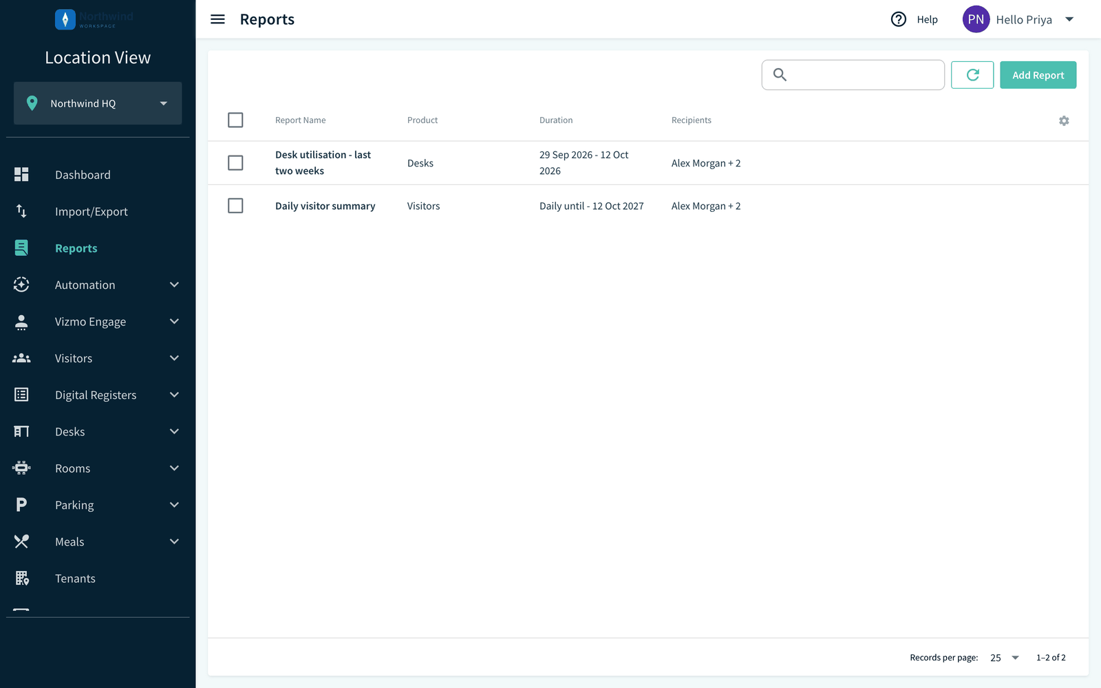
Task: Click the Desks sidebar icon
Action: tap(21, 431)
